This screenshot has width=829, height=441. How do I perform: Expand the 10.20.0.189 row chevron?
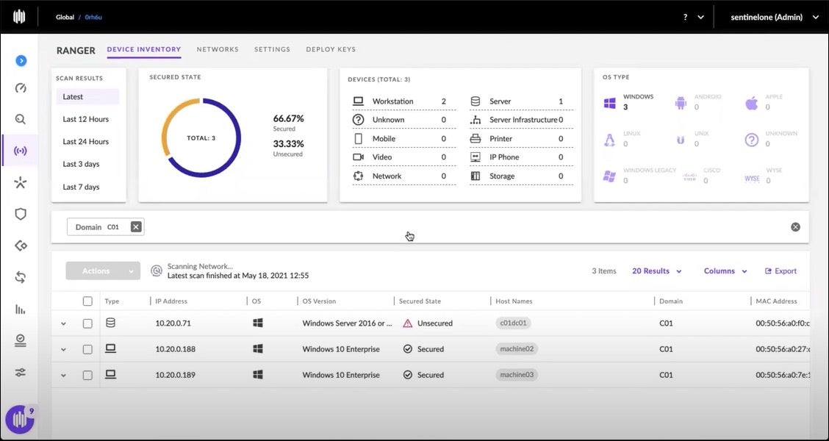(63, 376)
